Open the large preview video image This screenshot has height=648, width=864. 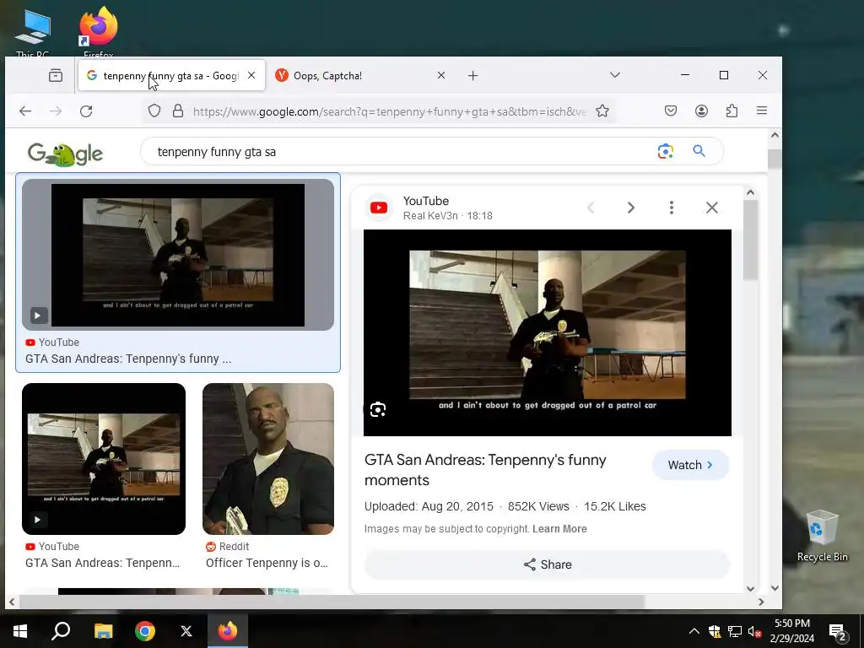coord(547,332)
